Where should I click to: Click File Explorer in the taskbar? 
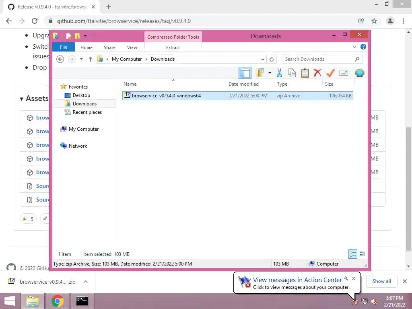click(33, 301)
